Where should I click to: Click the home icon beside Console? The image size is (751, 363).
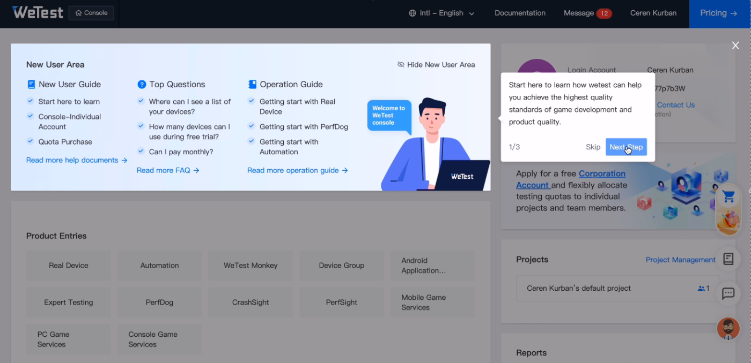tap(78, 12)
